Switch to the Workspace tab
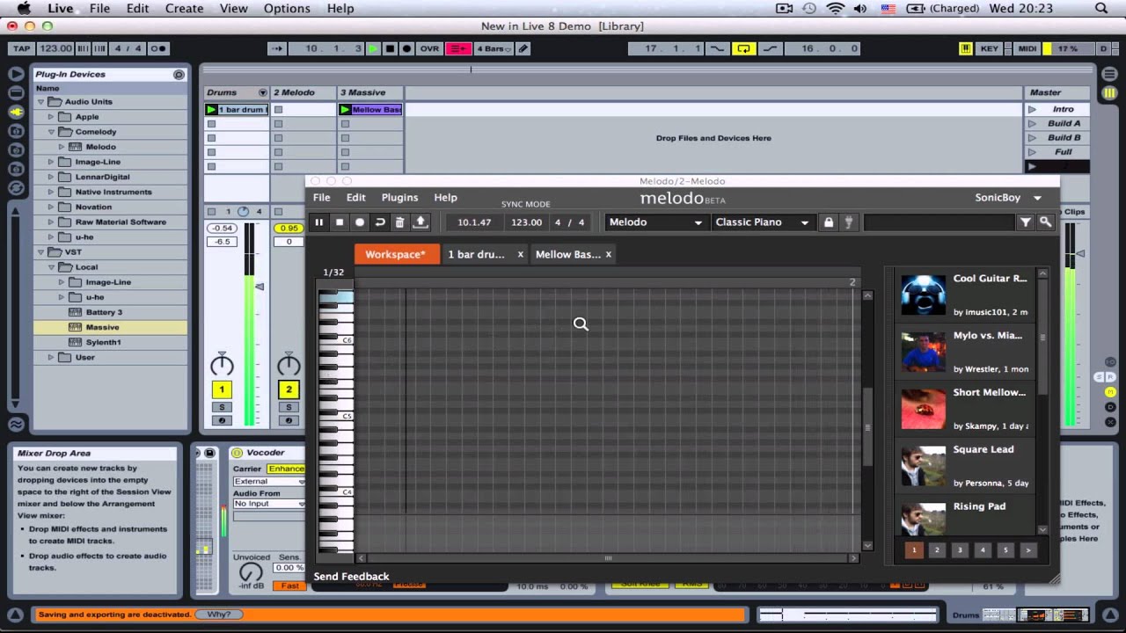Screen dimensions: 1126x633 click(x=396, y=254)
